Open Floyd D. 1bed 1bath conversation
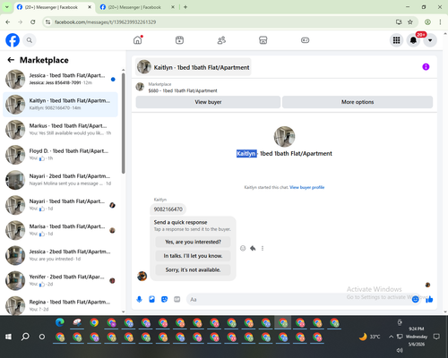448x358 pixels. tap(60, 155)
